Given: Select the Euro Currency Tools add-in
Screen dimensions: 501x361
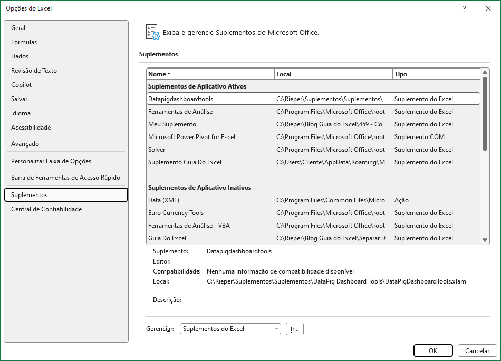Looking at the screenshot, I should 176,213.
